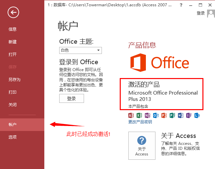Click the 登录到 Office heading
Viewport: 215px width, 169px height.
click(x=79, y=62)
